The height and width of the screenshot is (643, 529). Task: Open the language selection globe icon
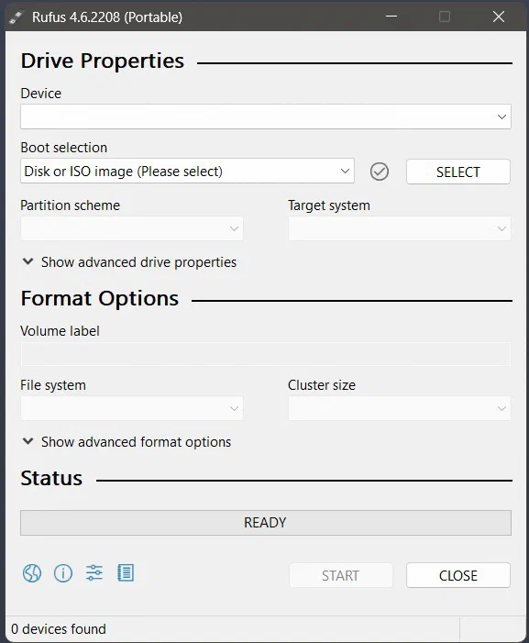[x=32, y=573]
